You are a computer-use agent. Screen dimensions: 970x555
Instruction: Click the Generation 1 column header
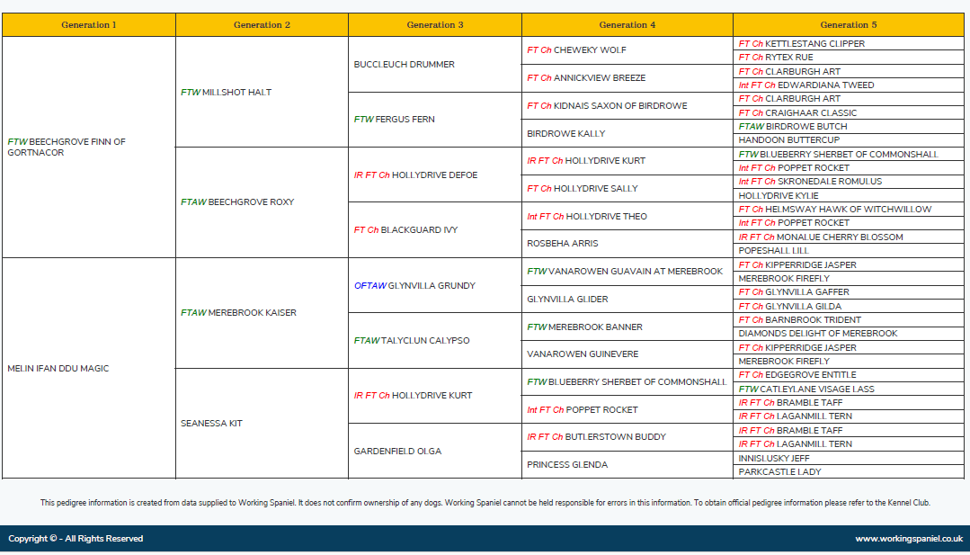[89, 24]
